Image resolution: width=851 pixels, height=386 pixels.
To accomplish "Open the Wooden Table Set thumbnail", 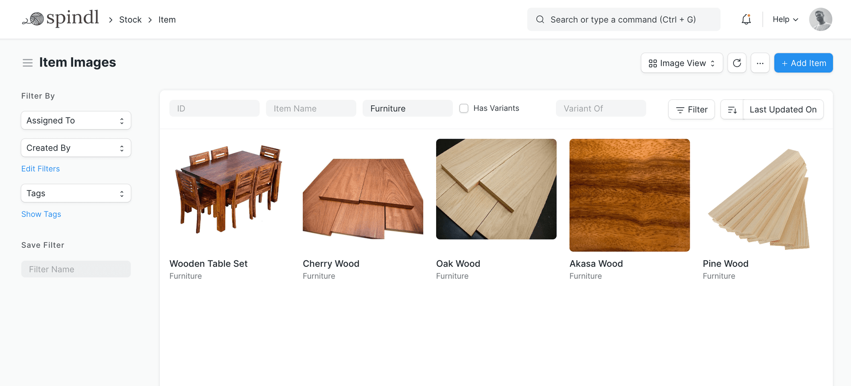I will pyautogui.click(x=229, y=190).
